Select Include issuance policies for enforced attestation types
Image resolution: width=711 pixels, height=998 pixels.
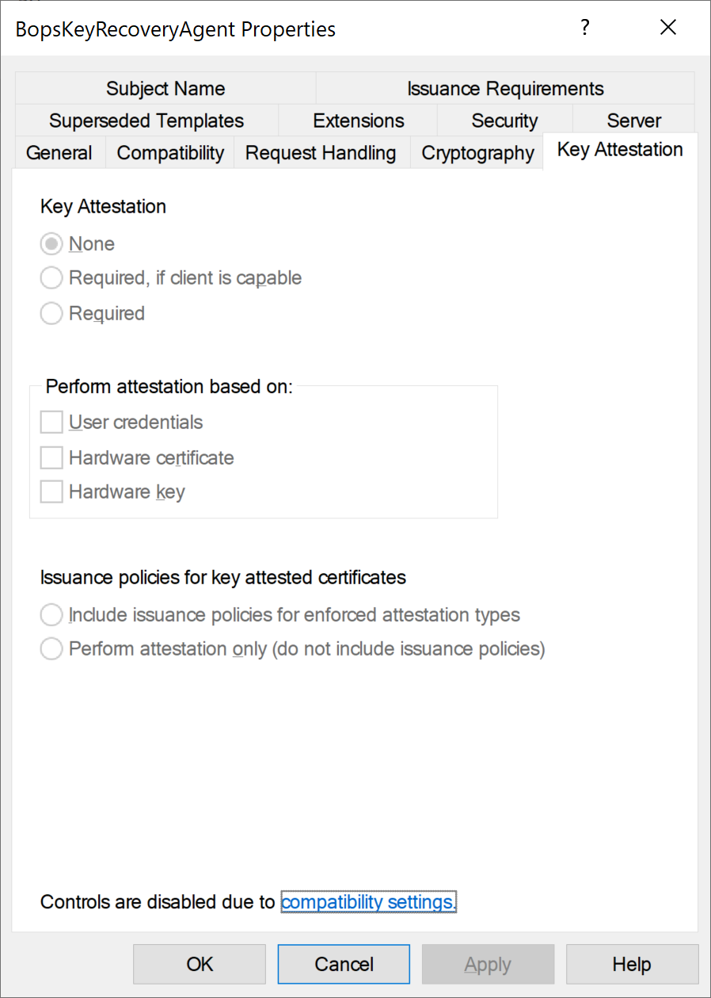coord(51,615)
